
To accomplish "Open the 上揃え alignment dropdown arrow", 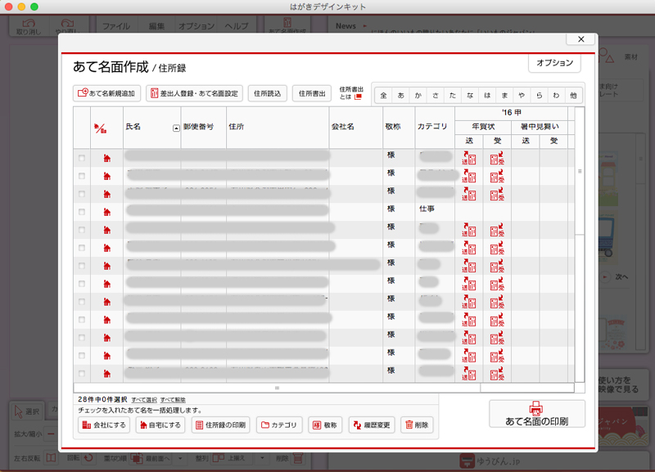I will coord(262,458).
